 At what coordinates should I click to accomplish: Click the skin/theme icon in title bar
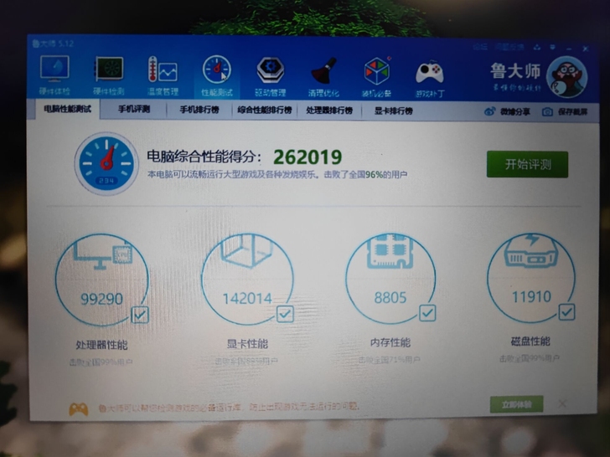(537, 47)
